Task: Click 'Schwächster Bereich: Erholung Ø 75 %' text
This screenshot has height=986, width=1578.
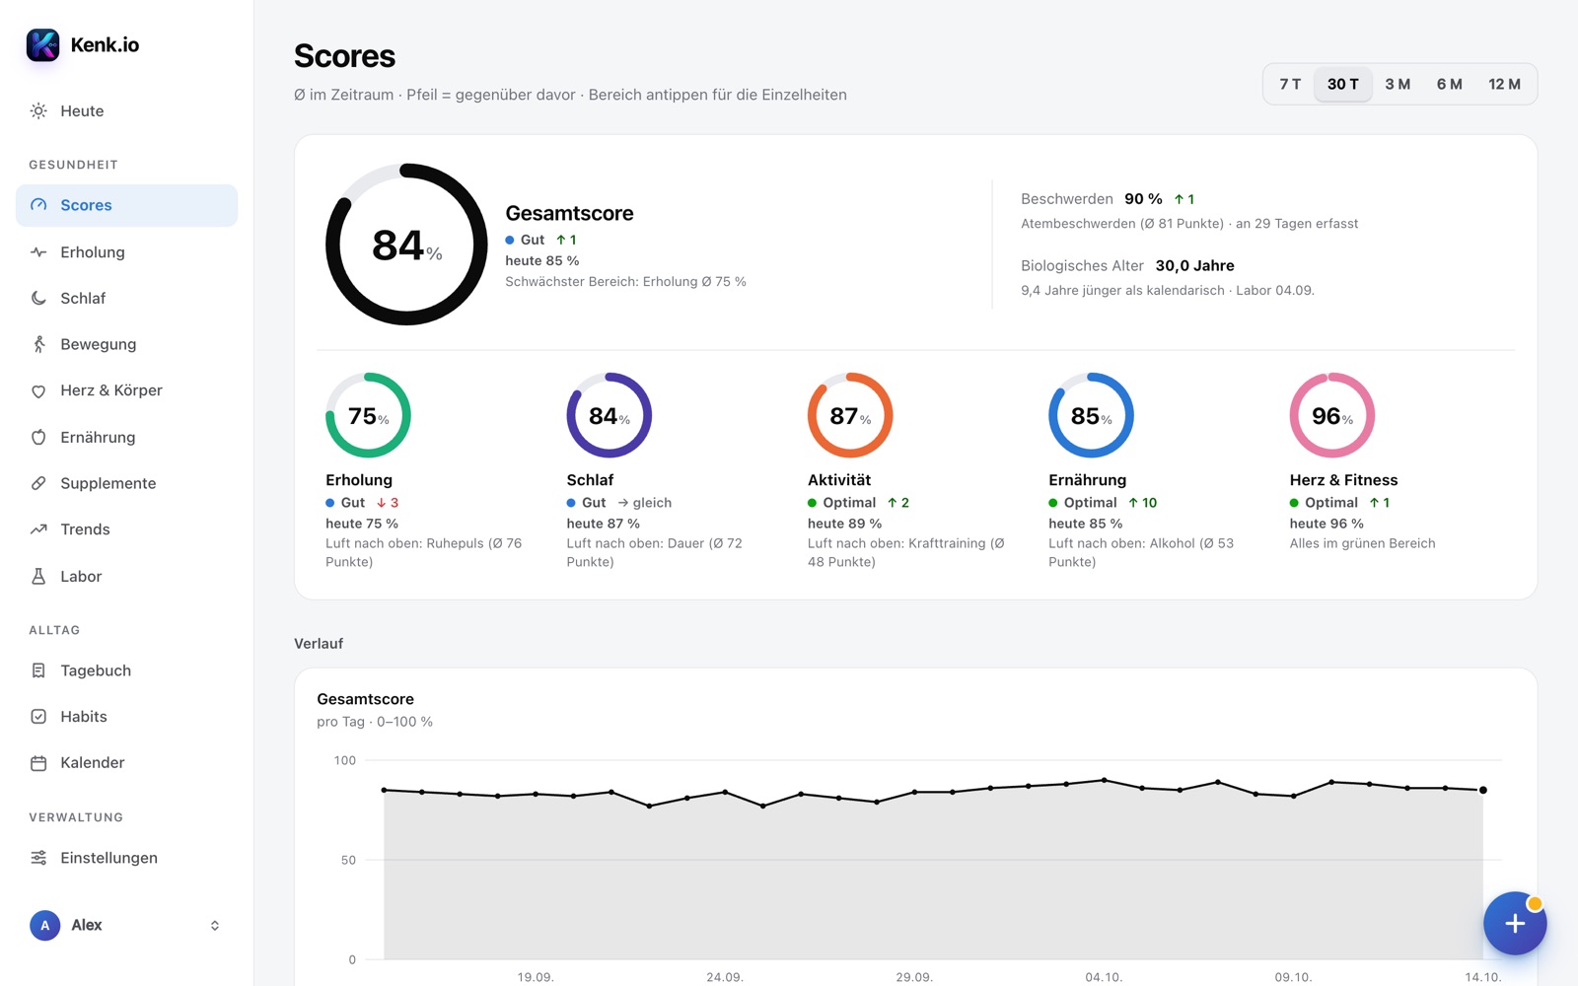Action: point(625,282)
